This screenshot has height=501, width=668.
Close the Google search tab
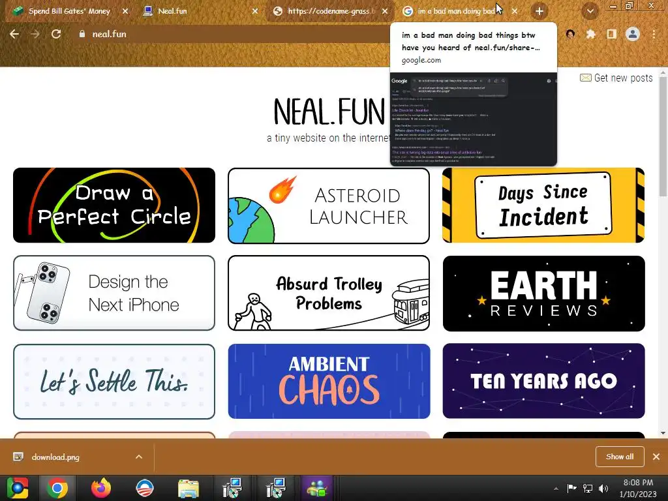tap(515, 11)
